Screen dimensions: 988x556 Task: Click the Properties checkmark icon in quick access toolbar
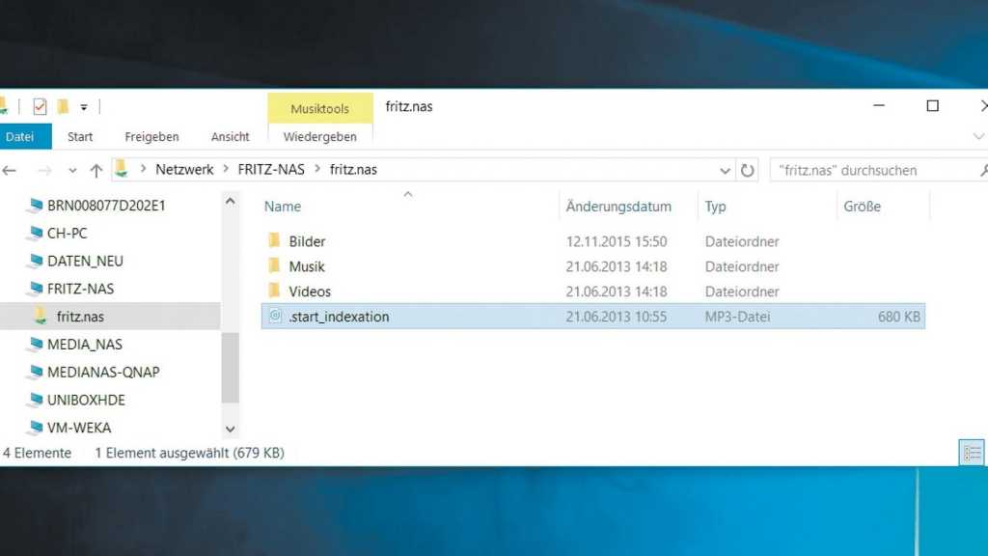click(x=40, y=106)
